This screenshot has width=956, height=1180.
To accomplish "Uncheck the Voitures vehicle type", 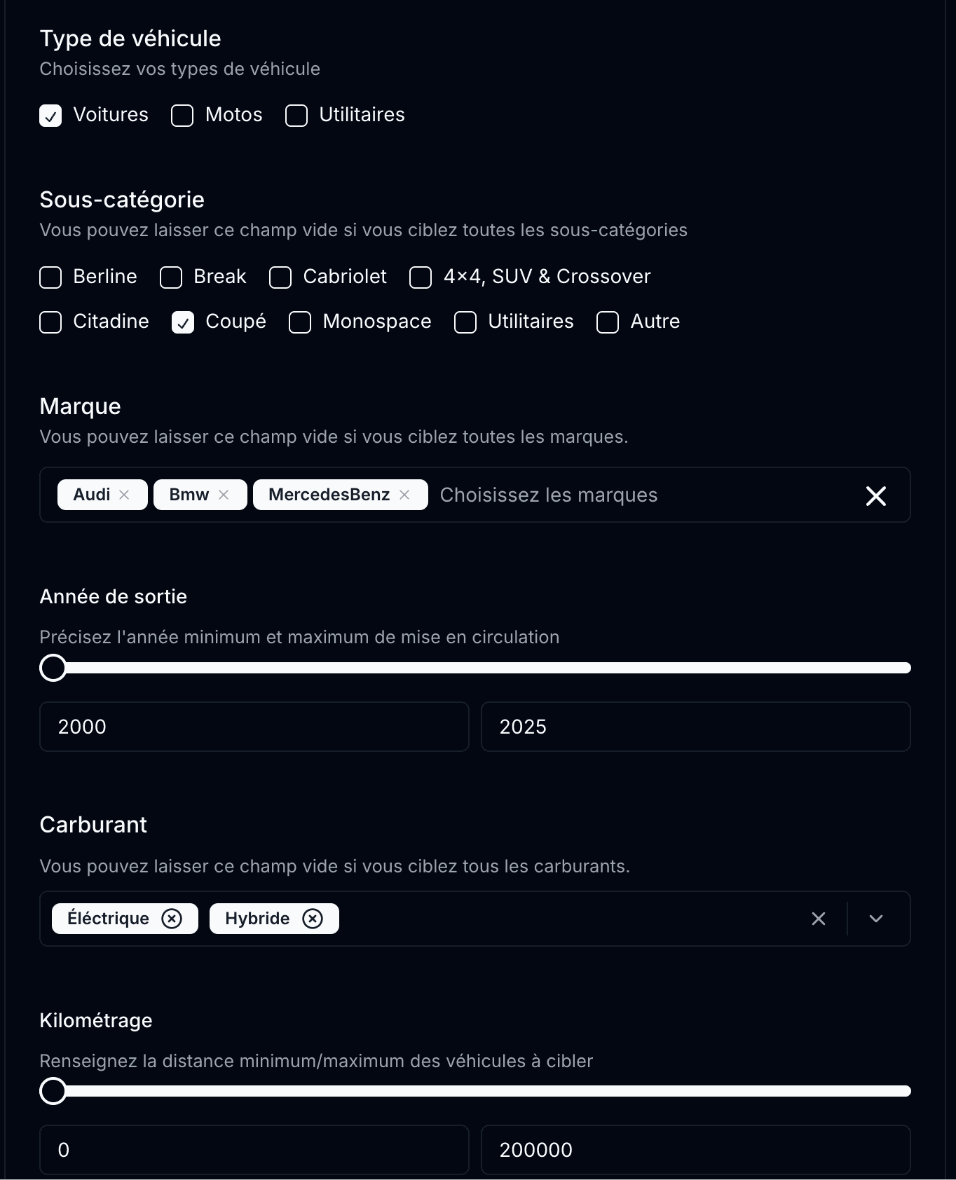I will (x=50, y=115).
